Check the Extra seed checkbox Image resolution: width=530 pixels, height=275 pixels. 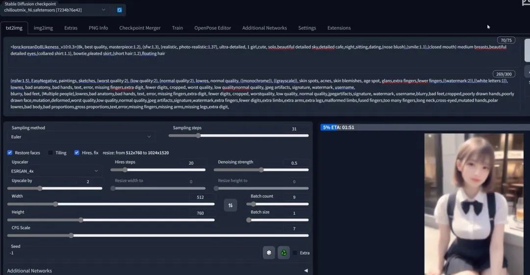(x=295, y=253)
